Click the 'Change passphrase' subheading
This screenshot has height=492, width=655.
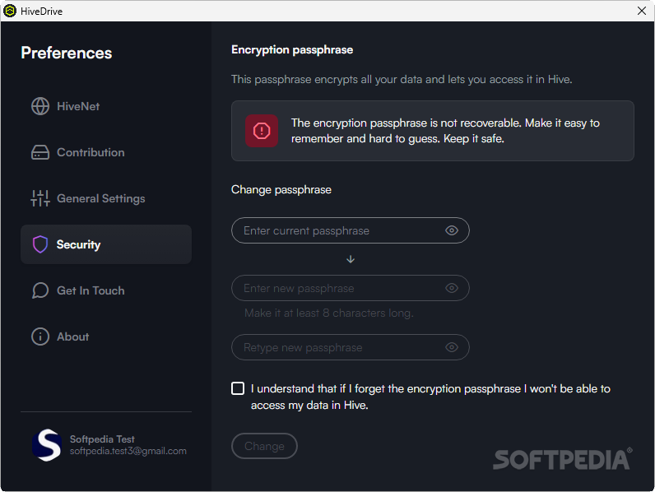pyautogui.click(x=281, y=189)
